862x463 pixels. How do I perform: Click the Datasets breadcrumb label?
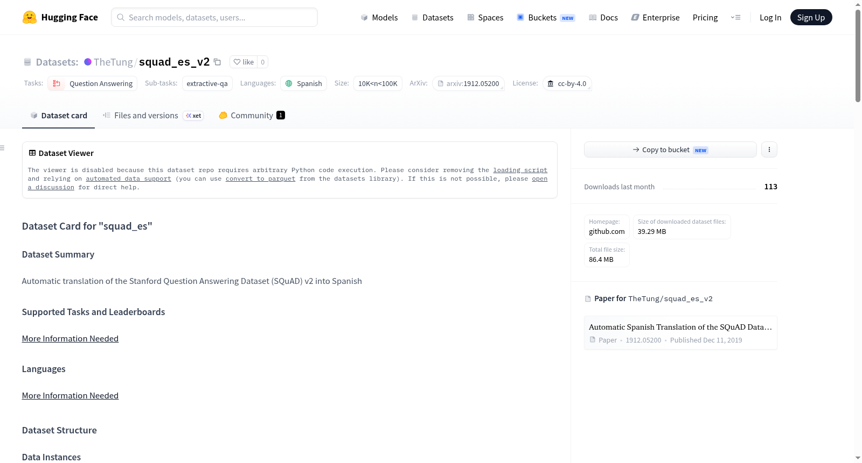57,62
